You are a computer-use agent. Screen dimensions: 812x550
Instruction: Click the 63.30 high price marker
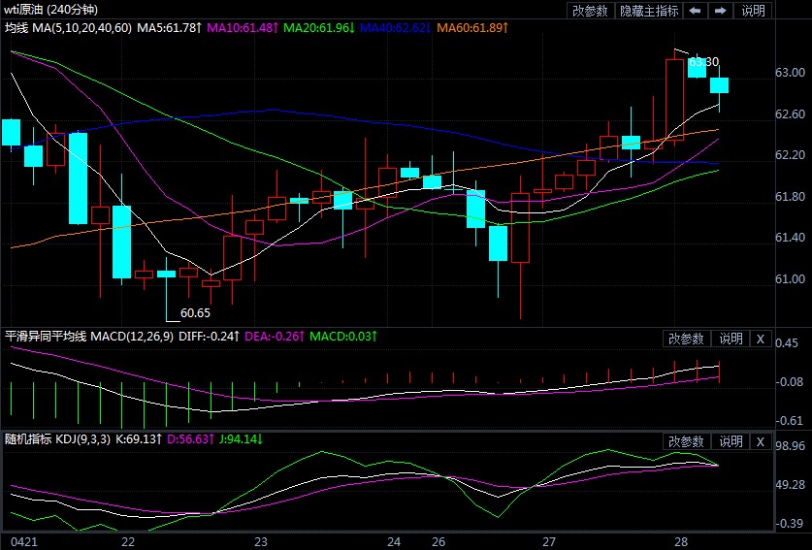(703, 62)
